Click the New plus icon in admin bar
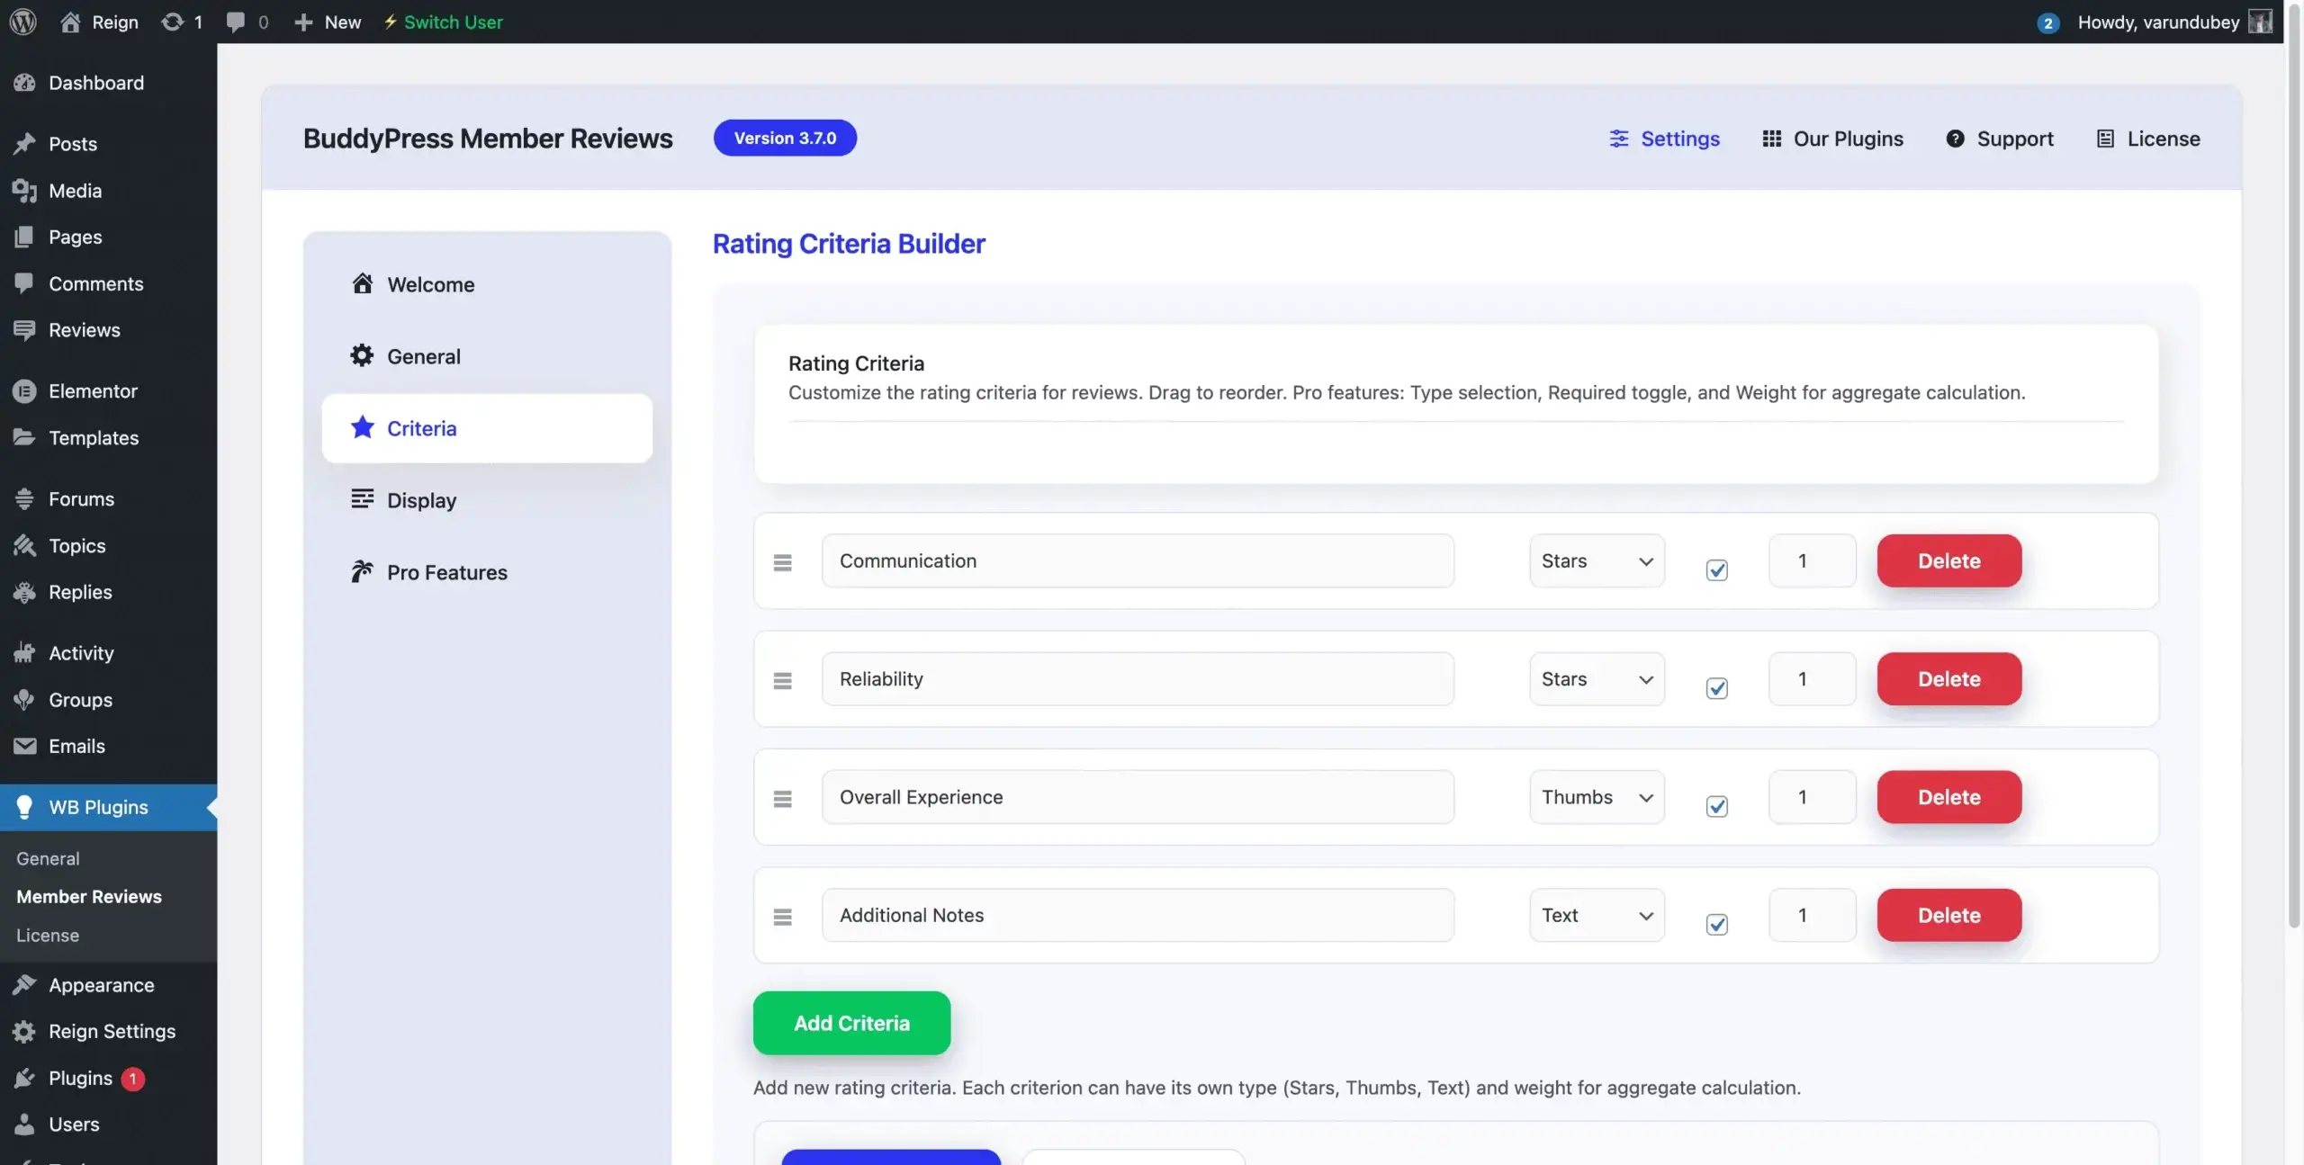2304x1165 pixels. [x=303, y=22]
